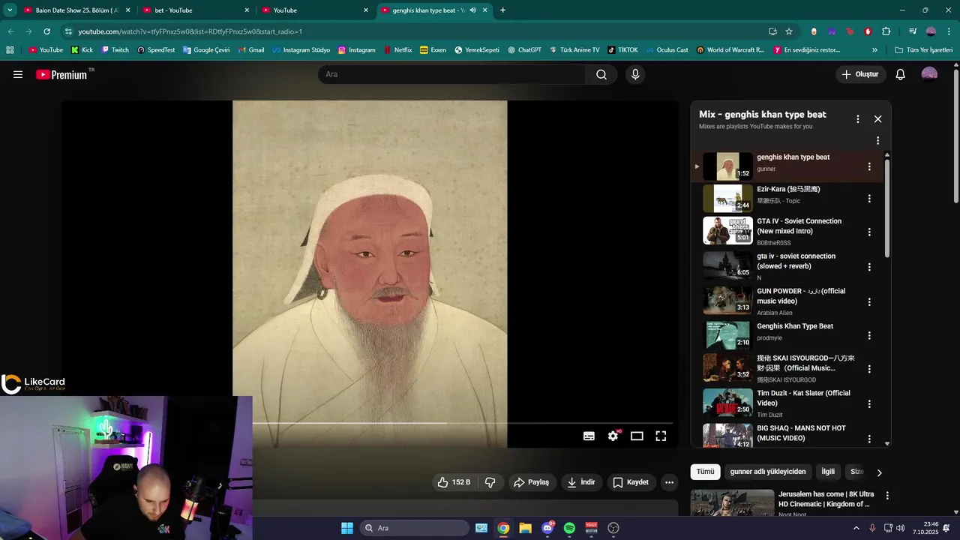Reload the page
This screenshot has width=960, height=540.
tap(46, 31)
